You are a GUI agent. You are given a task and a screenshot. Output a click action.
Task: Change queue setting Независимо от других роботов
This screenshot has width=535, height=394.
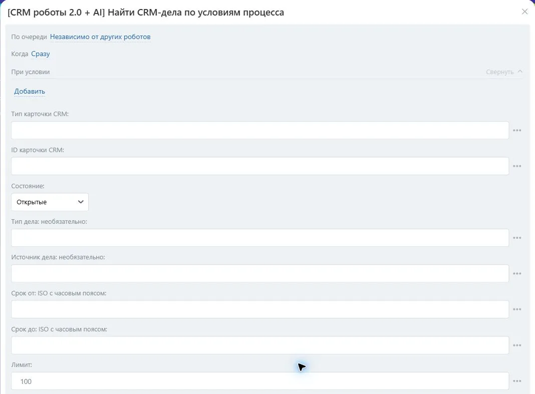point(100,37)
